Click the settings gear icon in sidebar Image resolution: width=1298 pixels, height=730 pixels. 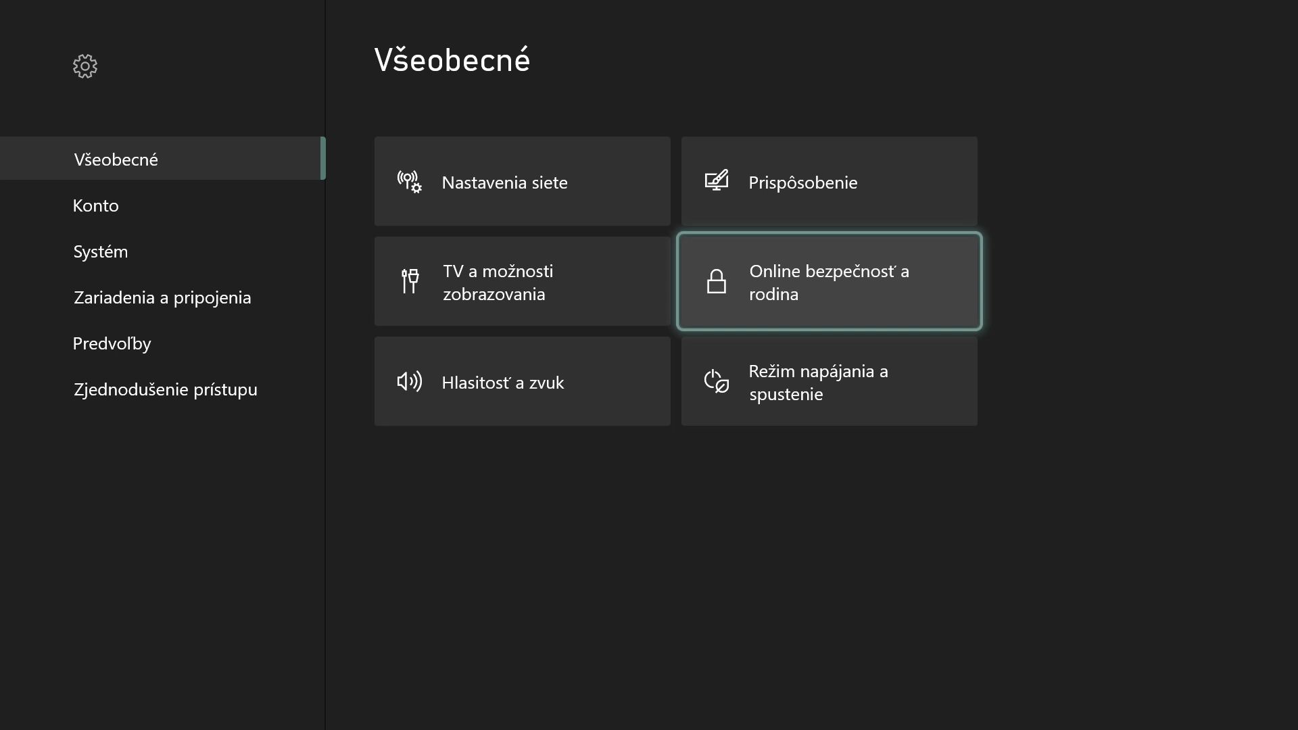point(85,66)
